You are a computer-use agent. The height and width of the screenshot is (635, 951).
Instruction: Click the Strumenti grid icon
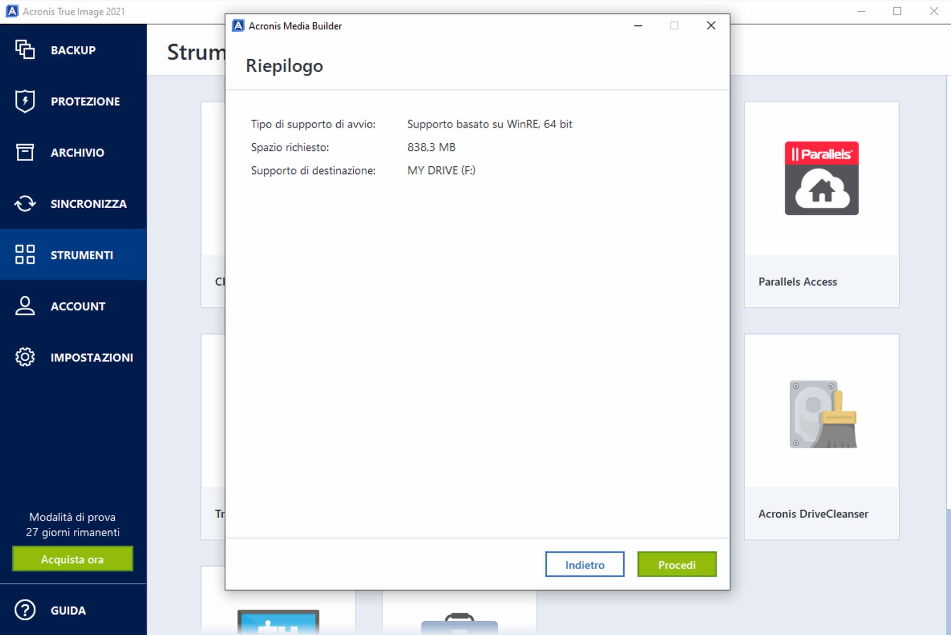coord(25,254)
